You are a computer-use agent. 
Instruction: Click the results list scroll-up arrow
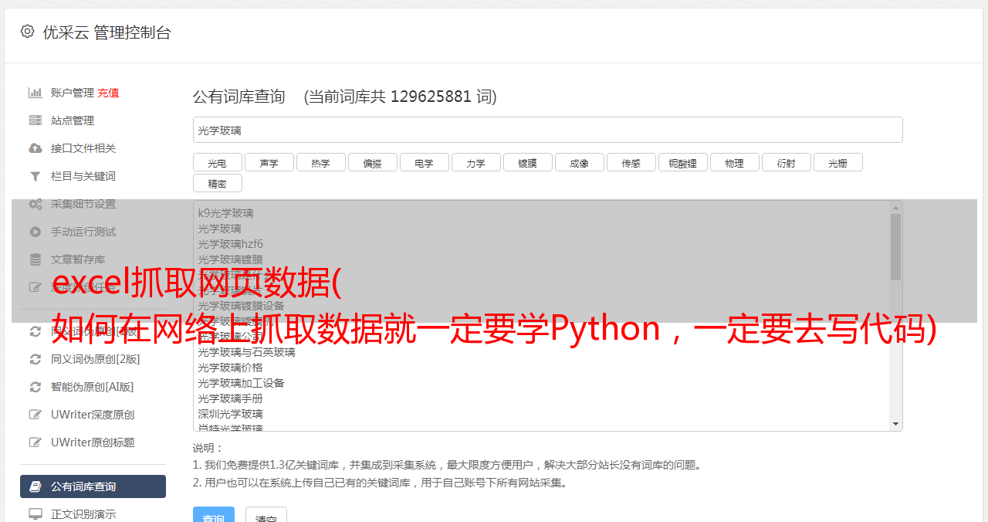pyautogui.click(x=895, y=208)
